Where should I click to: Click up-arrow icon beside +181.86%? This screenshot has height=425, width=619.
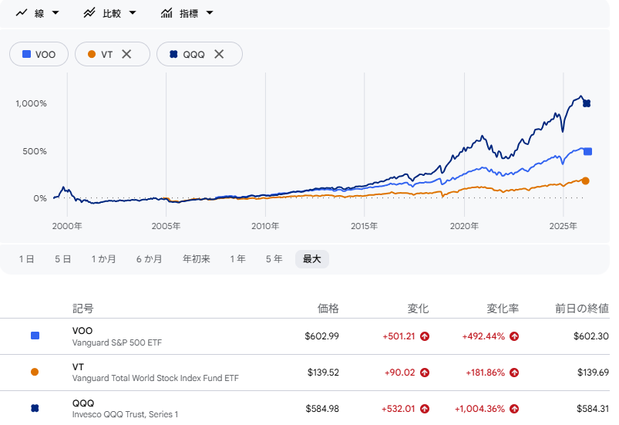point(514,373)
